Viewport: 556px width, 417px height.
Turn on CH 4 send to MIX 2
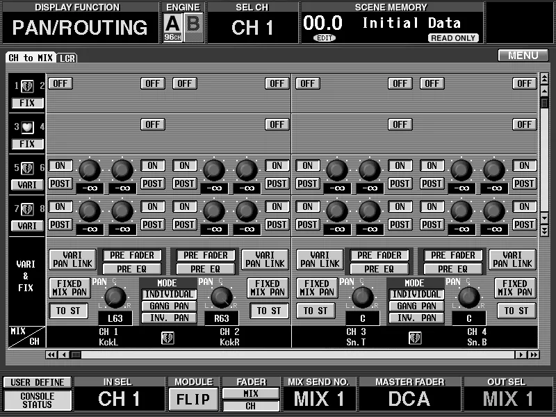coord(524,83)
